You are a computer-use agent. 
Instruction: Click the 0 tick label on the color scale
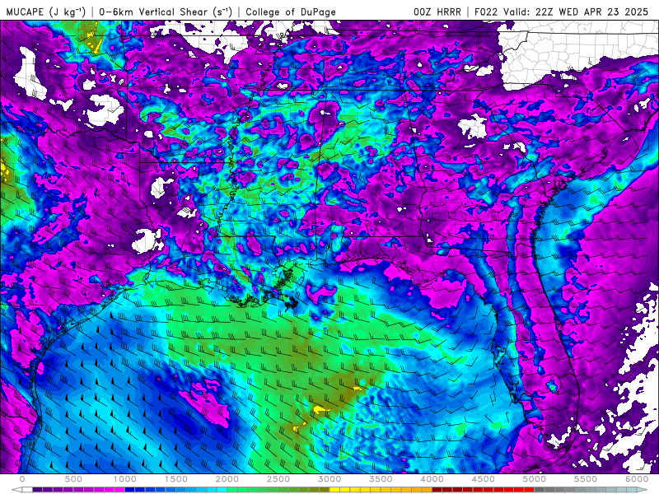pos(22,479)
